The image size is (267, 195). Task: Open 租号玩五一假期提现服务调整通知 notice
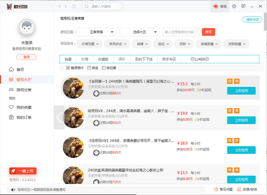pos(42,190)
